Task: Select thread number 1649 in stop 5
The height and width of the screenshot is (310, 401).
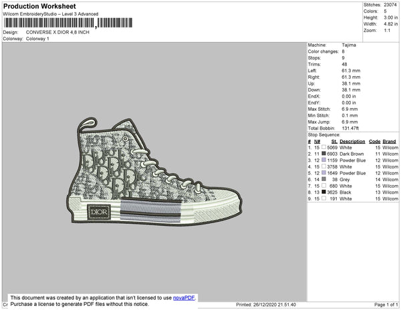Action: pyautogui.click(x=332, y=173)
